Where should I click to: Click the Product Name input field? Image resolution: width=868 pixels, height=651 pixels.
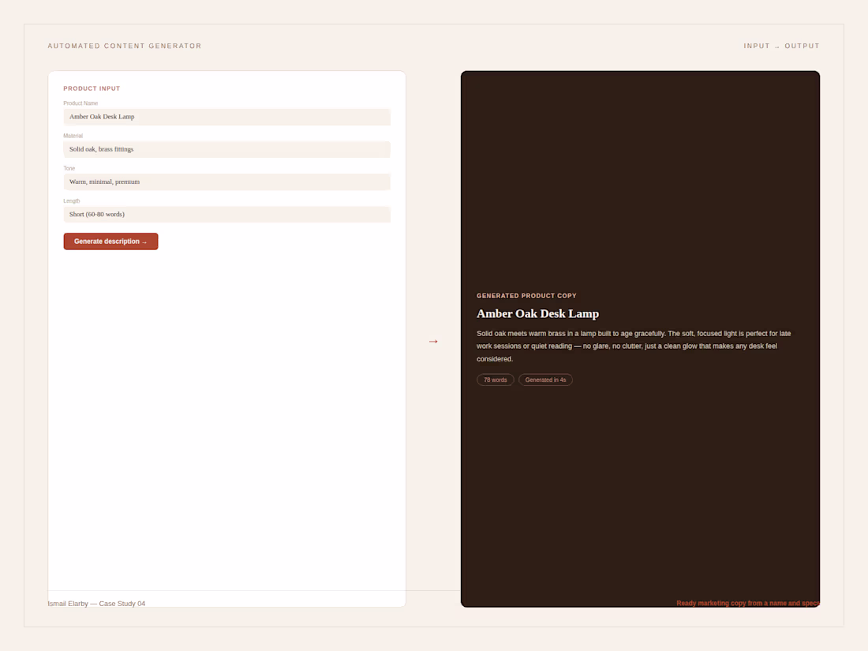(x=227, y=117)
